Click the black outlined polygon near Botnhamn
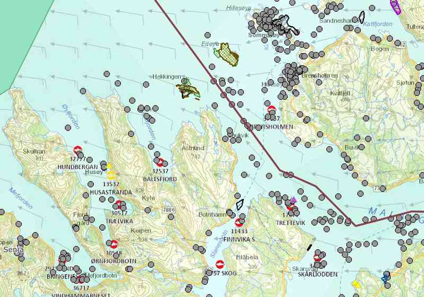This screenshot has height=297, width=424. (x=240, y=203)
